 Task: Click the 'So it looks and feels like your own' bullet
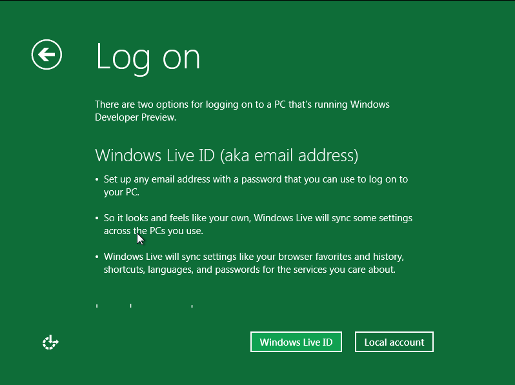coord(258,224)
